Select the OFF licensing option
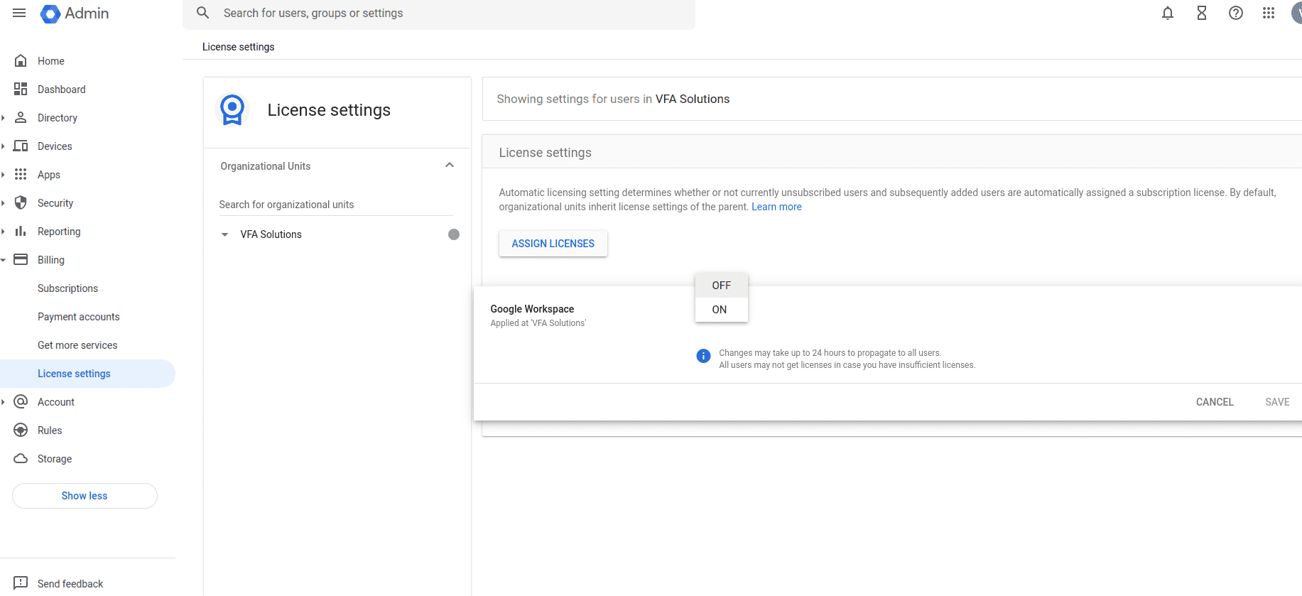This screenshot has height=596, width=1302. 721,286
